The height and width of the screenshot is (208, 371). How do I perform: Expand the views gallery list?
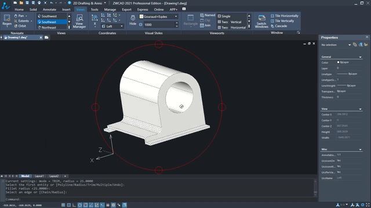tap(69, 27)
